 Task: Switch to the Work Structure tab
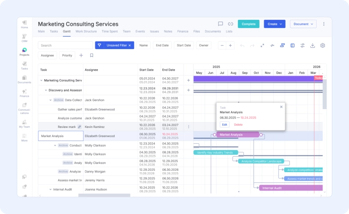[86, 32]
